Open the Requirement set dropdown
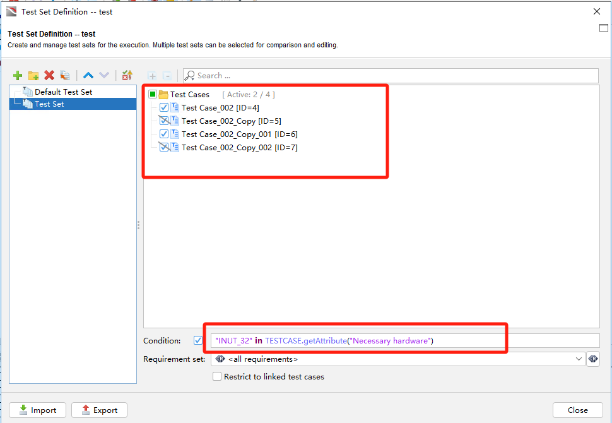The height and width of the screenshot is (423, 612). (398, 359)
